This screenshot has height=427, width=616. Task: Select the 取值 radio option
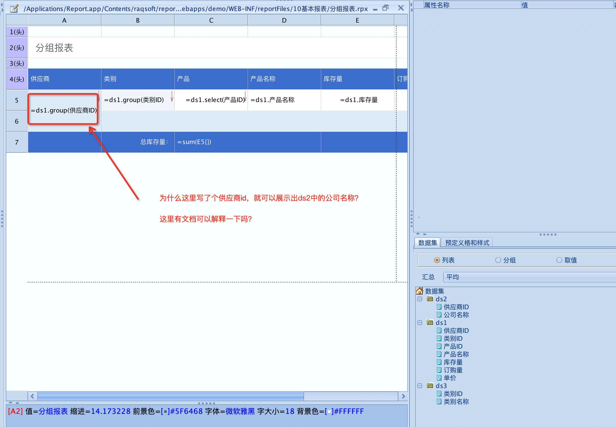tap(559, 260)
